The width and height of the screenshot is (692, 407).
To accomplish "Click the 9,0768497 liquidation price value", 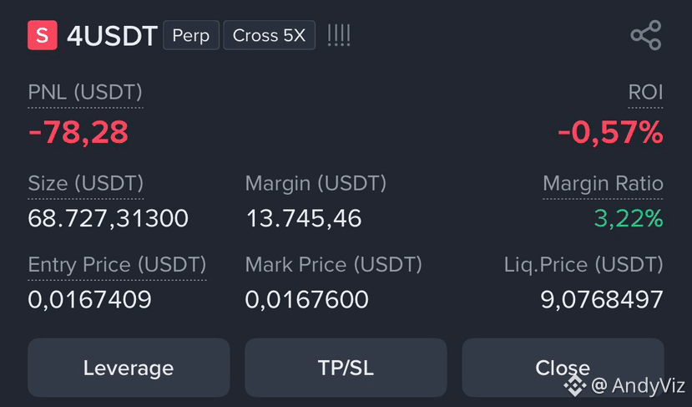I will tap(602, 300).
